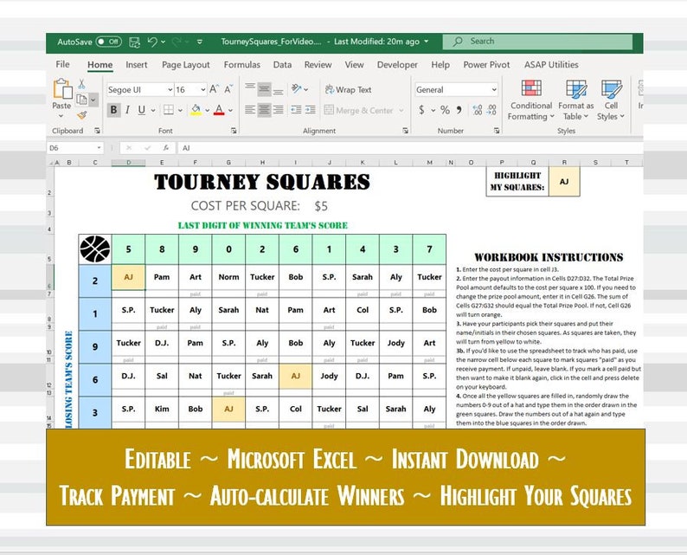Screen dimensions: 687x555
Task: Open Customize Quick Access Toolbar dropdown
Action: point(199,42)
